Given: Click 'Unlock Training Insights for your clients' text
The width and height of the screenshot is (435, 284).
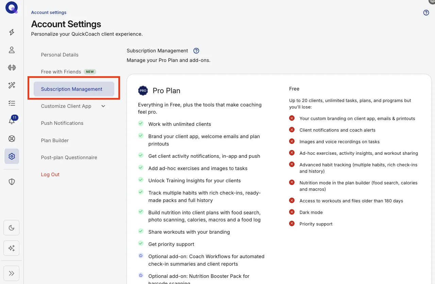Looking at the screenshot, I should (195, 181).
